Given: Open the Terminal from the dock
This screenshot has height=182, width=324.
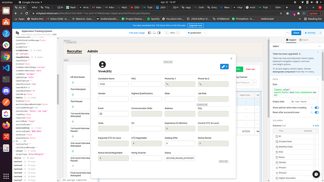Looking at the screenshot, I should 6,79.
